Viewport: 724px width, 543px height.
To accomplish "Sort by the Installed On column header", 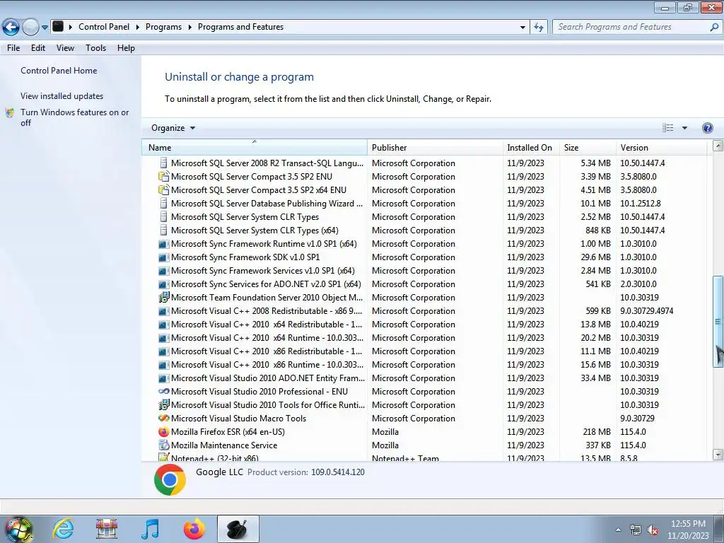I will point(530,148).
